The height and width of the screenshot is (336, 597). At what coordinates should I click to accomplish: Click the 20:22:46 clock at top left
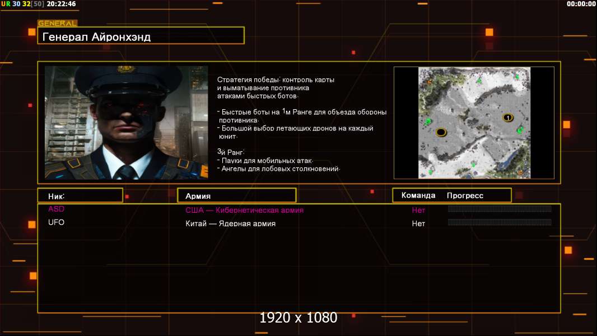click(61, 4)
